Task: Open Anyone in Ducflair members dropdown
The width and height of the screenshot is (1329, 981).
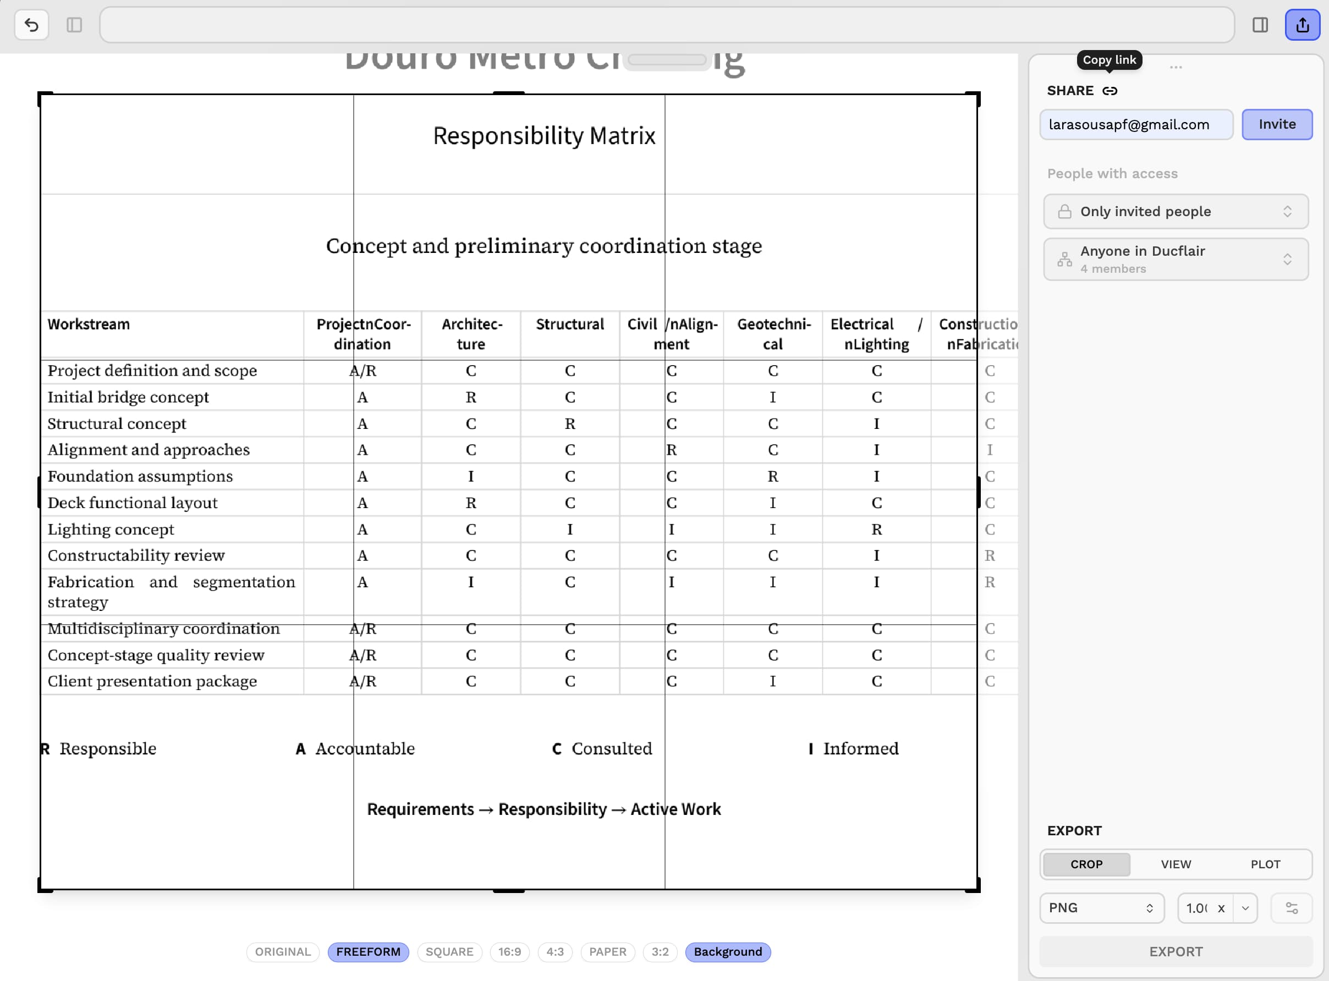Action: click(1176, 260)
